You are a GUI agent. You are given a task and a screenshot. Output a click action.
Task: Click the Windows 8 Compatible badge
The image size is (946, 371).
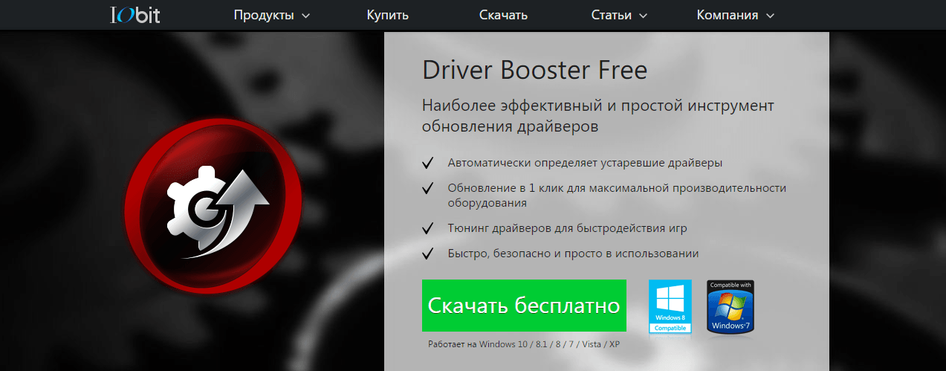[670, 308]
